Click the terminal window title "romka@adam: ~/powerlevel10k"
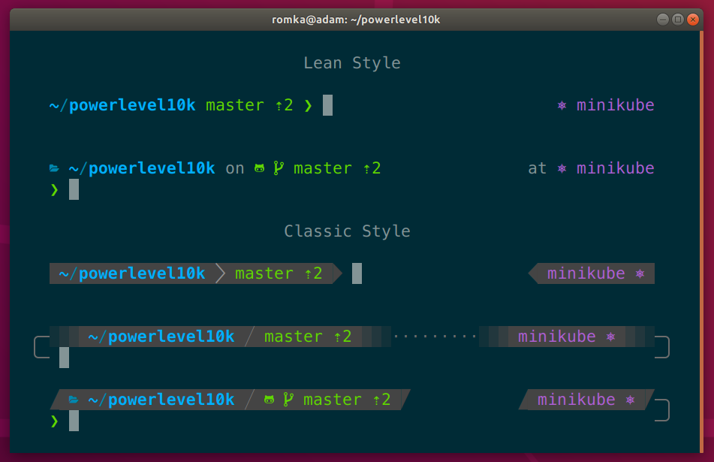This screenshot has height=462, width=714. coord(356,20)
